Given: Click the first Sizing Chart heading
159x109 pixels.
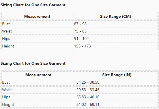Looking at the screenshot, I should point(33,5).
